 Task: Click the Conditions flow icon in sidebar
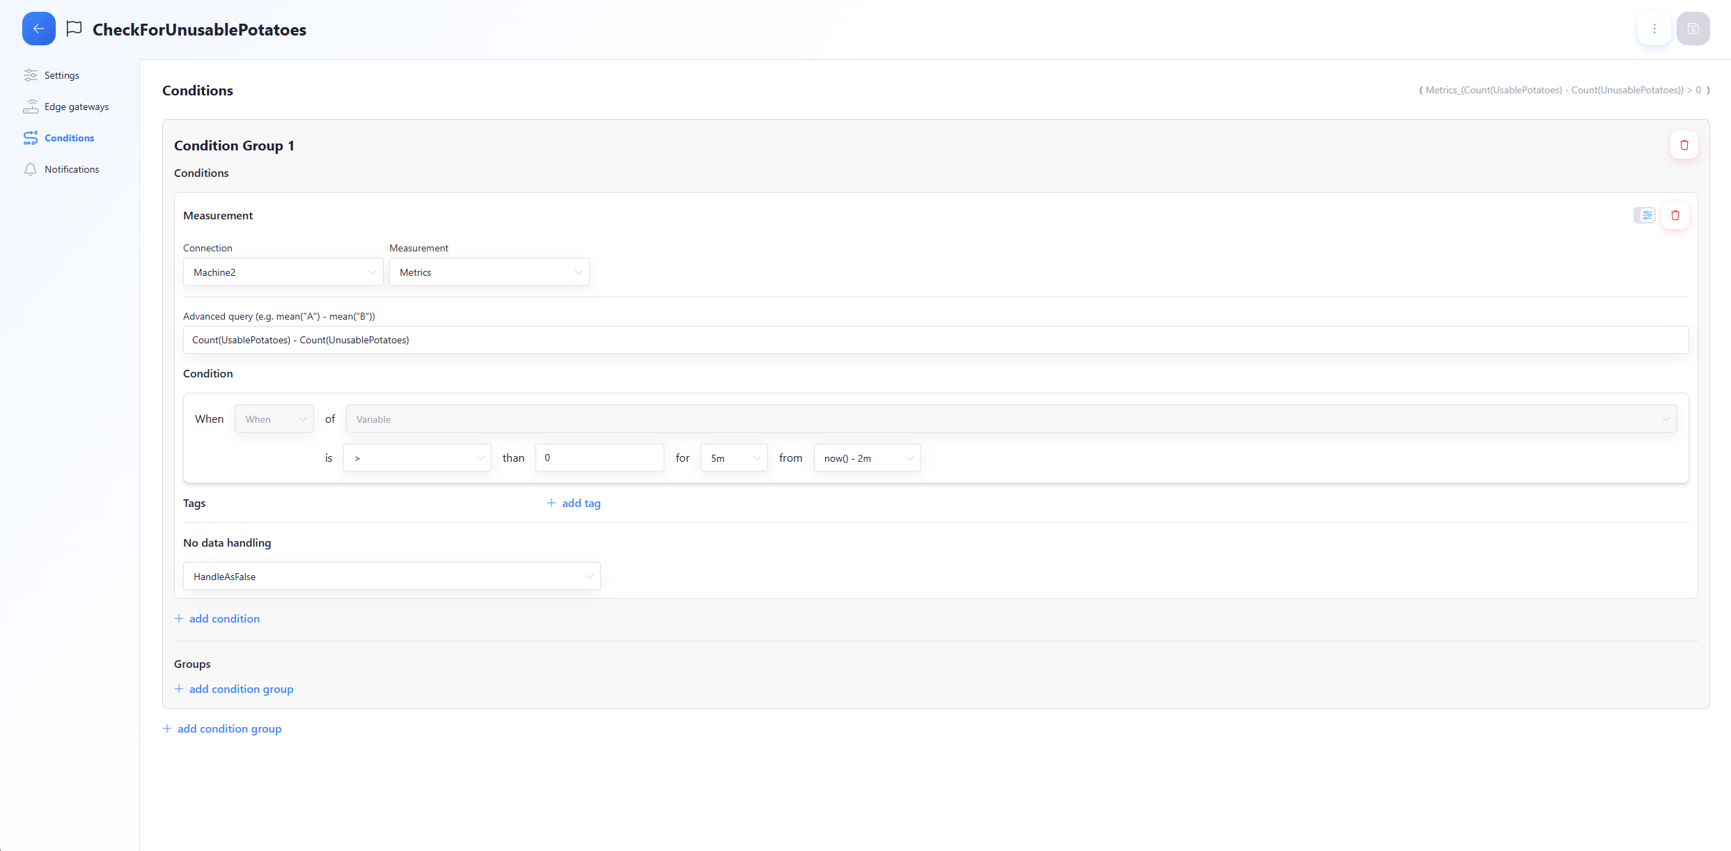pos(31,138)
